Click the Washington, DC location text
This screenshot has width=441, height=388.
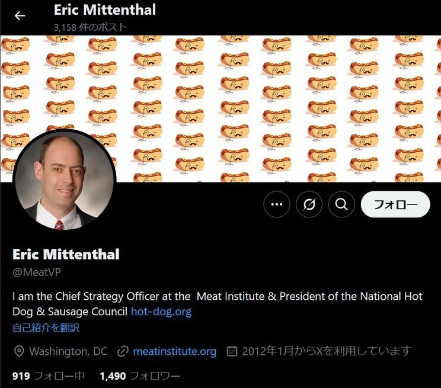[x=68, y=351]
